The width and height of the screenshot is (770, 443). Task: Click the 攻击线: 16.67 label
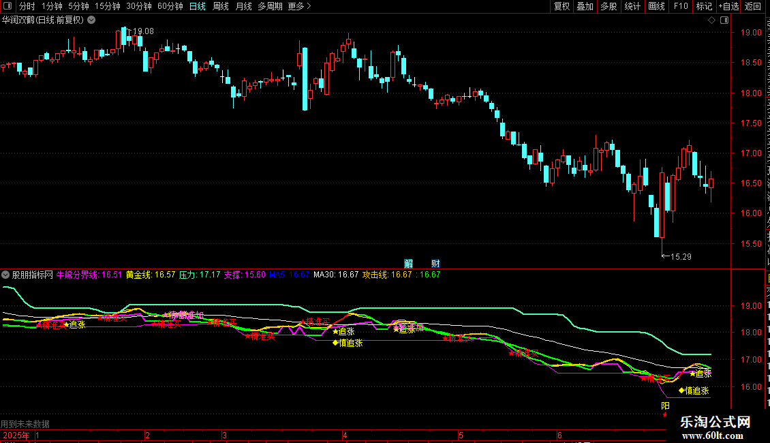point(387,275)
